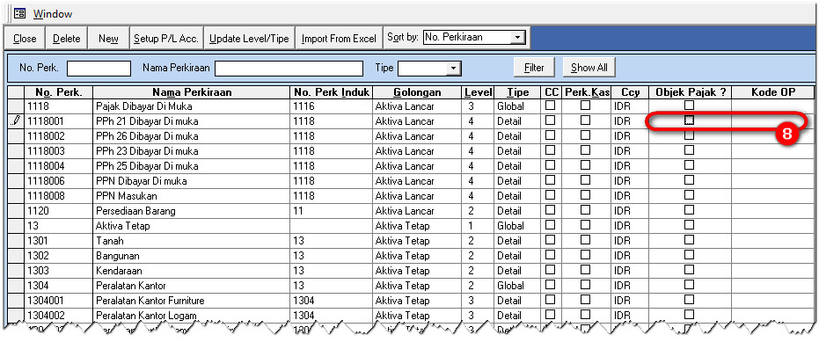This screenshot has height=342, width=819.
Task: Click the Close button
Action: 25,39
